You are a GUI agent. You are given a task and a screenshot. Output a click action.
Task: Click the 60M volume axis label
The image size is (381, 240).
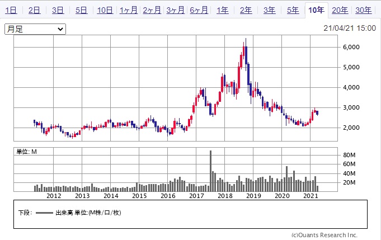tap(349, 164)
